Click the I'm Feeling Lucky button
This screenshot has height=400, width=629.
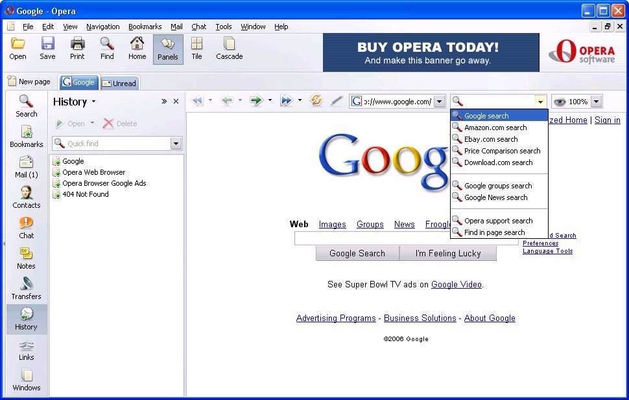[448, 254]
